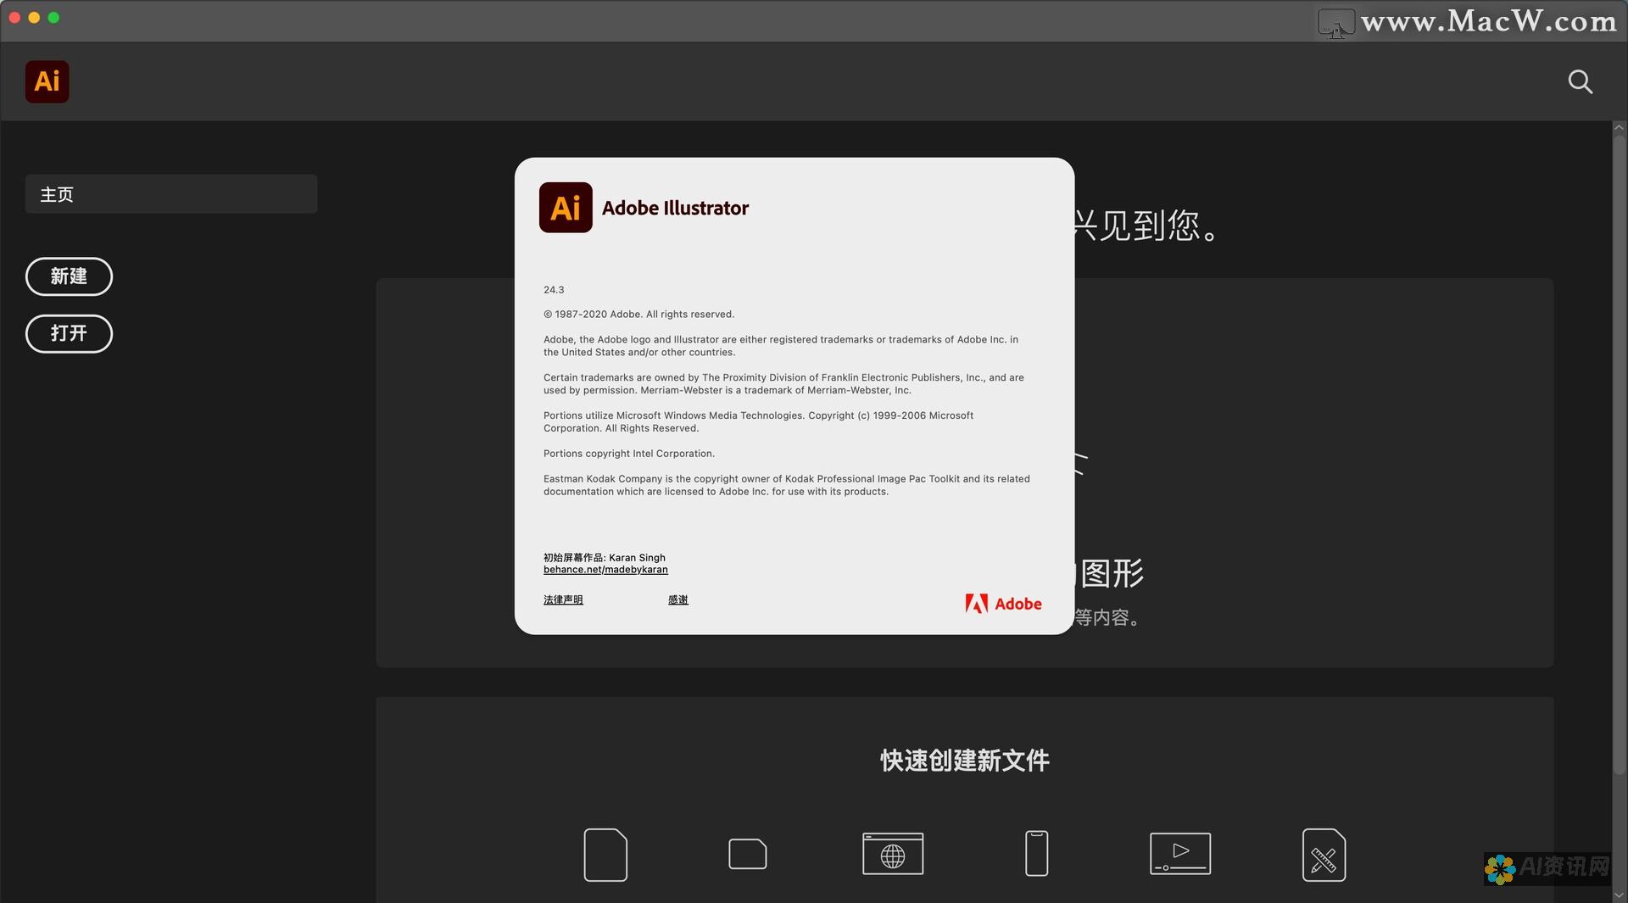The height and width of the screenshot is (903, 1628).
Task: Click the 快速创建新文件 heading
Action: pyautogui.click(x=965, y=761)
